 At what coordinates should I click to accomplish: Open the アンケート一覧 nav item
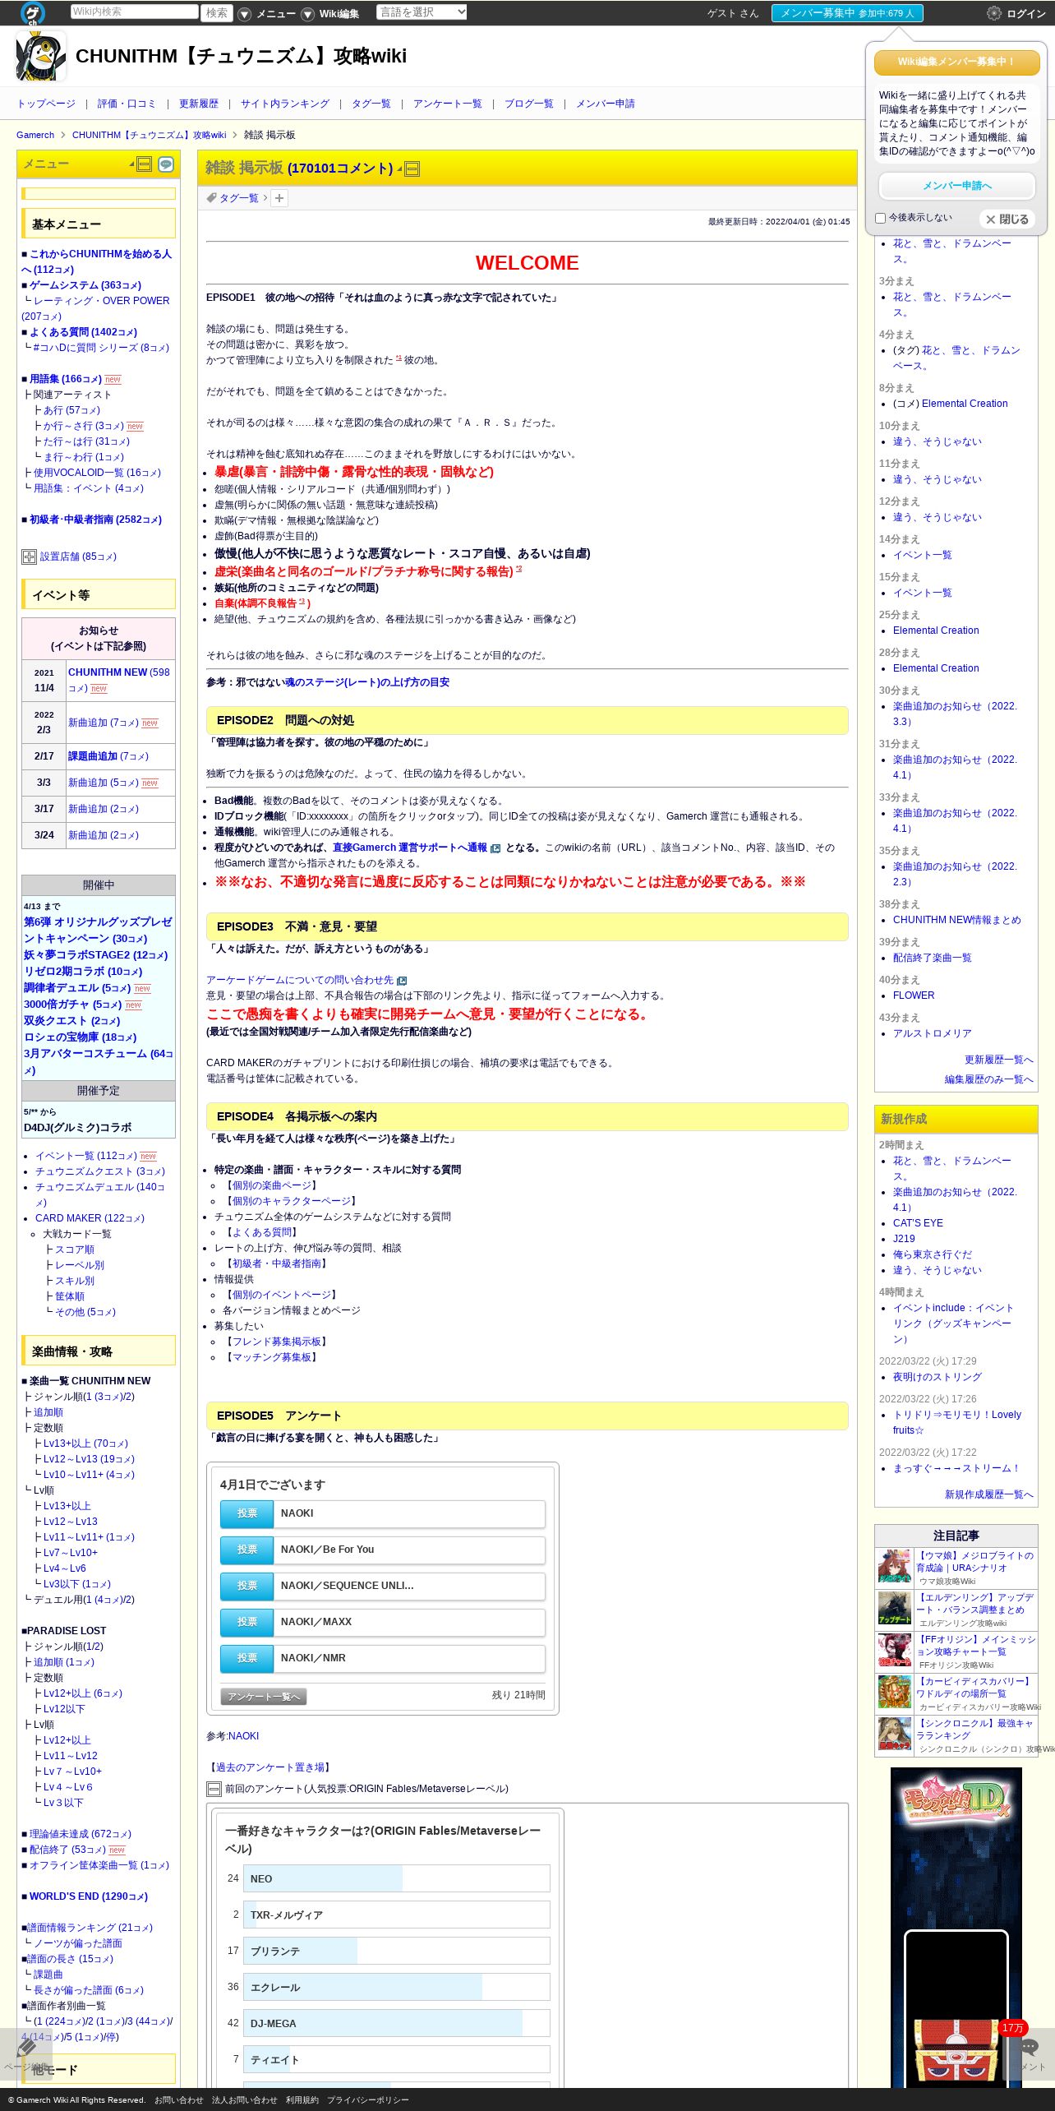(448, 104)
